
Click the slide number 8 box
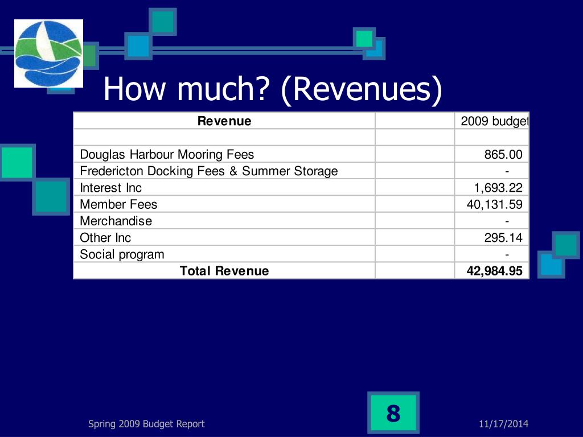click(393, 413)
